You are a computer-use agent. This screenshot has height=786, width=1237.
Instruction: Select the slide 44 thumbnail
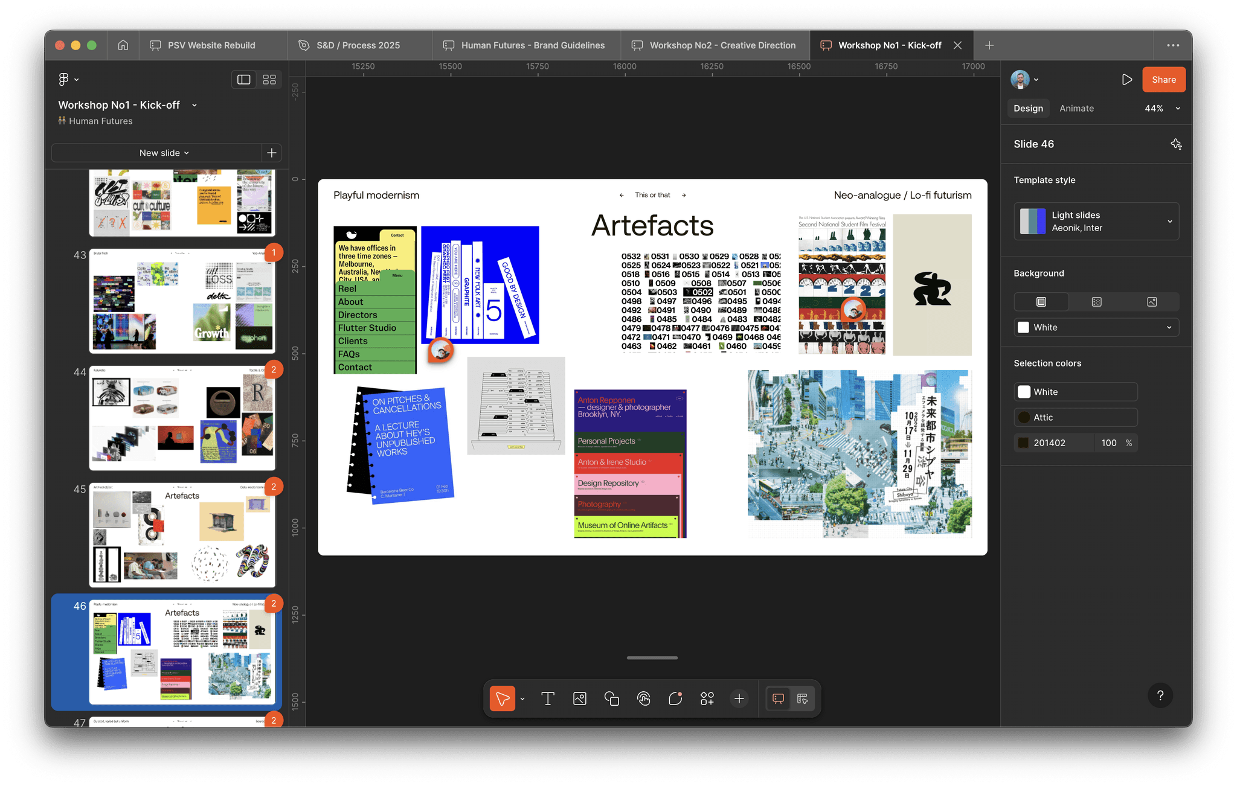pyautogui.click(x=182, y=418)
